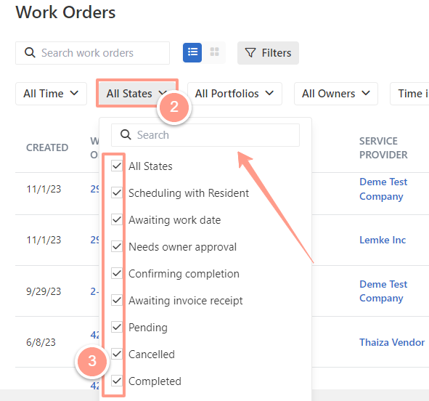The width and height of the screenshot is (429, 401).
Task: Switch to list view icon
Action: (192, 52)
